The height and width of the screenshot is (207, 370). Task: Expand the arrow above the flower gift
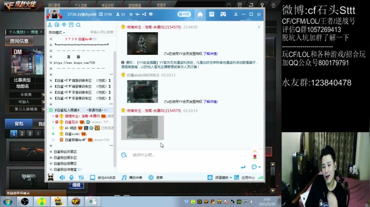coord(255,151)
